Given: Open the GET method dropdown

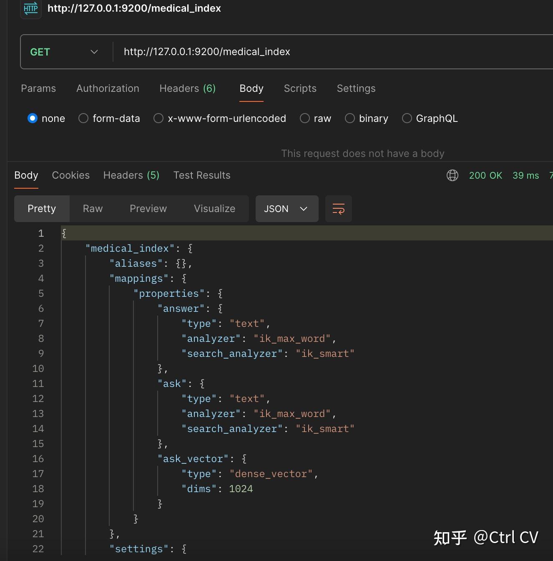Looking at the screenshot, I should (x=65, y=52).
